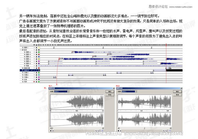Click the layer icon of the 网页 layer
The width and height of the screenshot is (198, 139).
click(23, 82)
